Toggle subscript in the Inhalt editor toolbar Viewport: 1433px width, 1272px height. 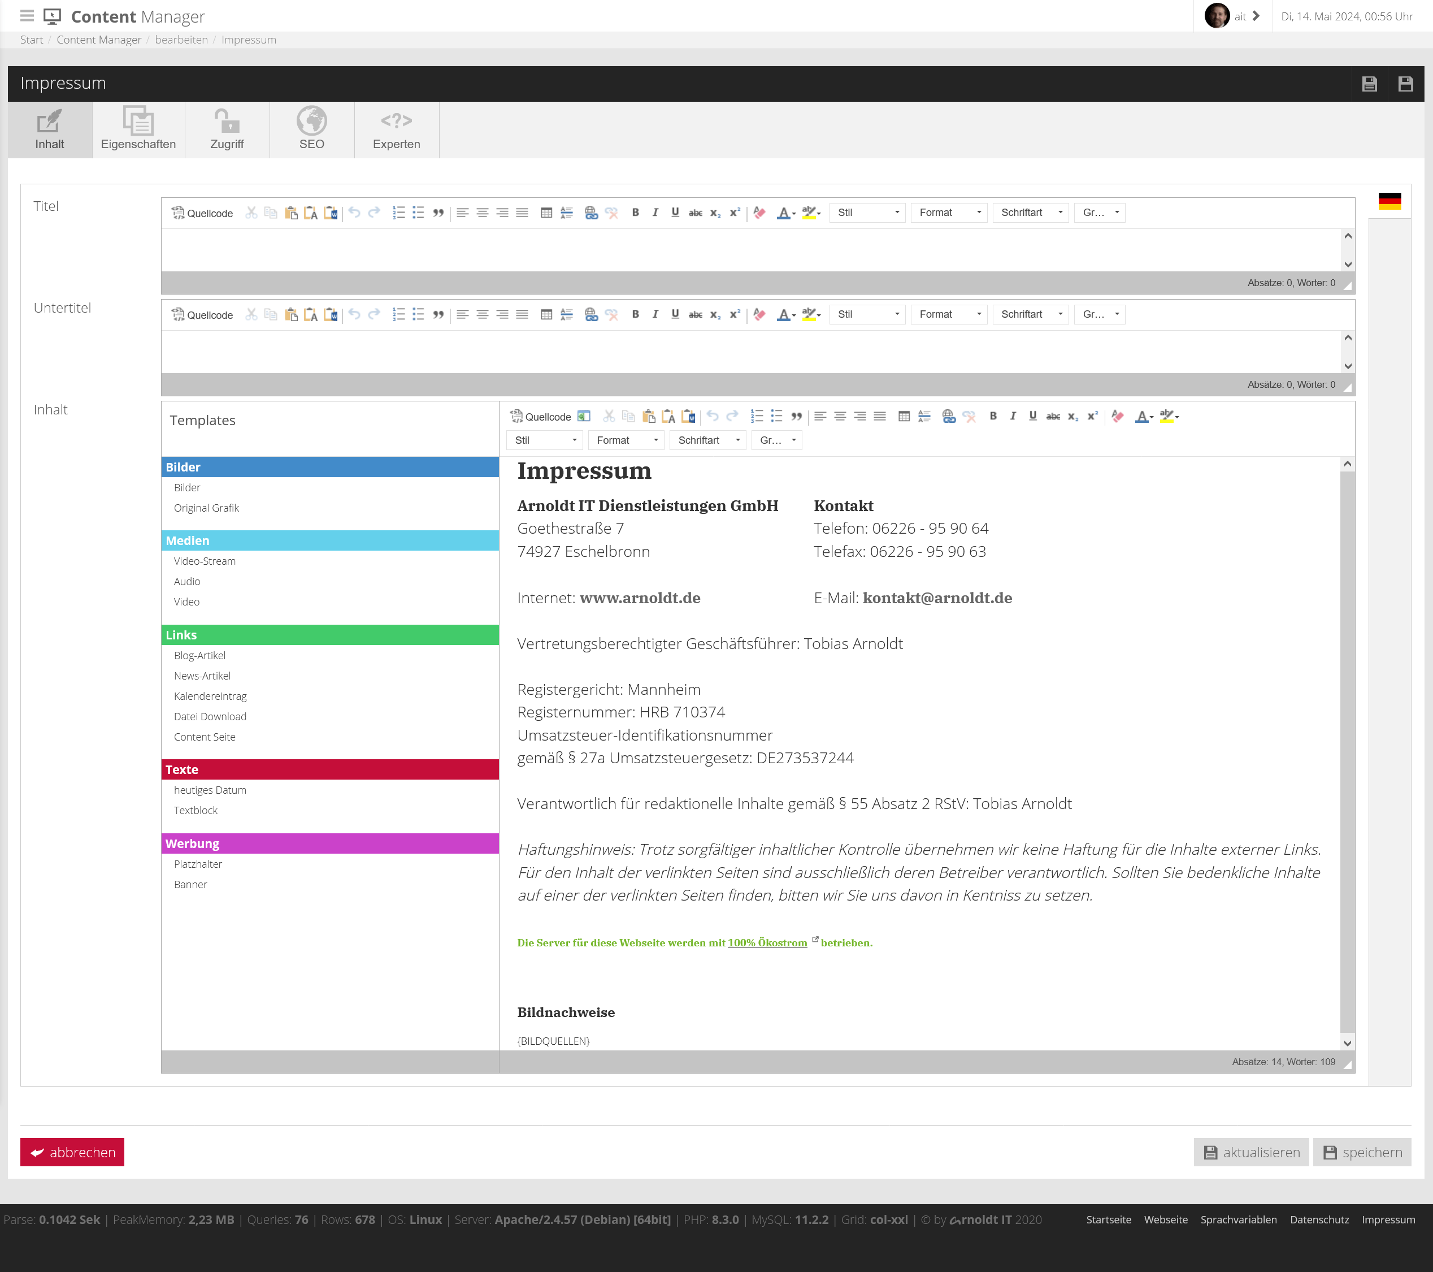(x=1072, y=416)
